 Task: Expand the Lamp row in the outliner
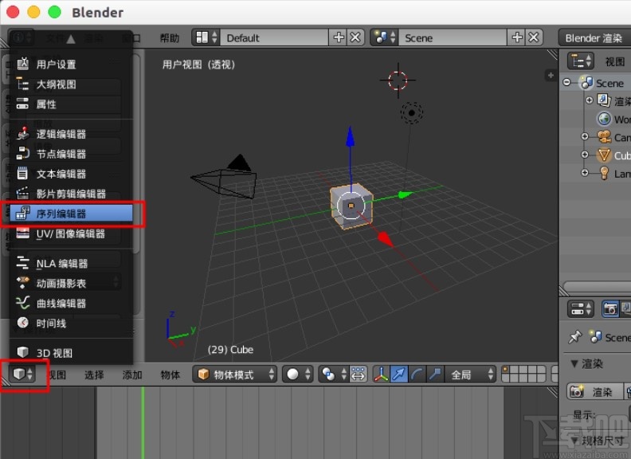click(585, 173)
